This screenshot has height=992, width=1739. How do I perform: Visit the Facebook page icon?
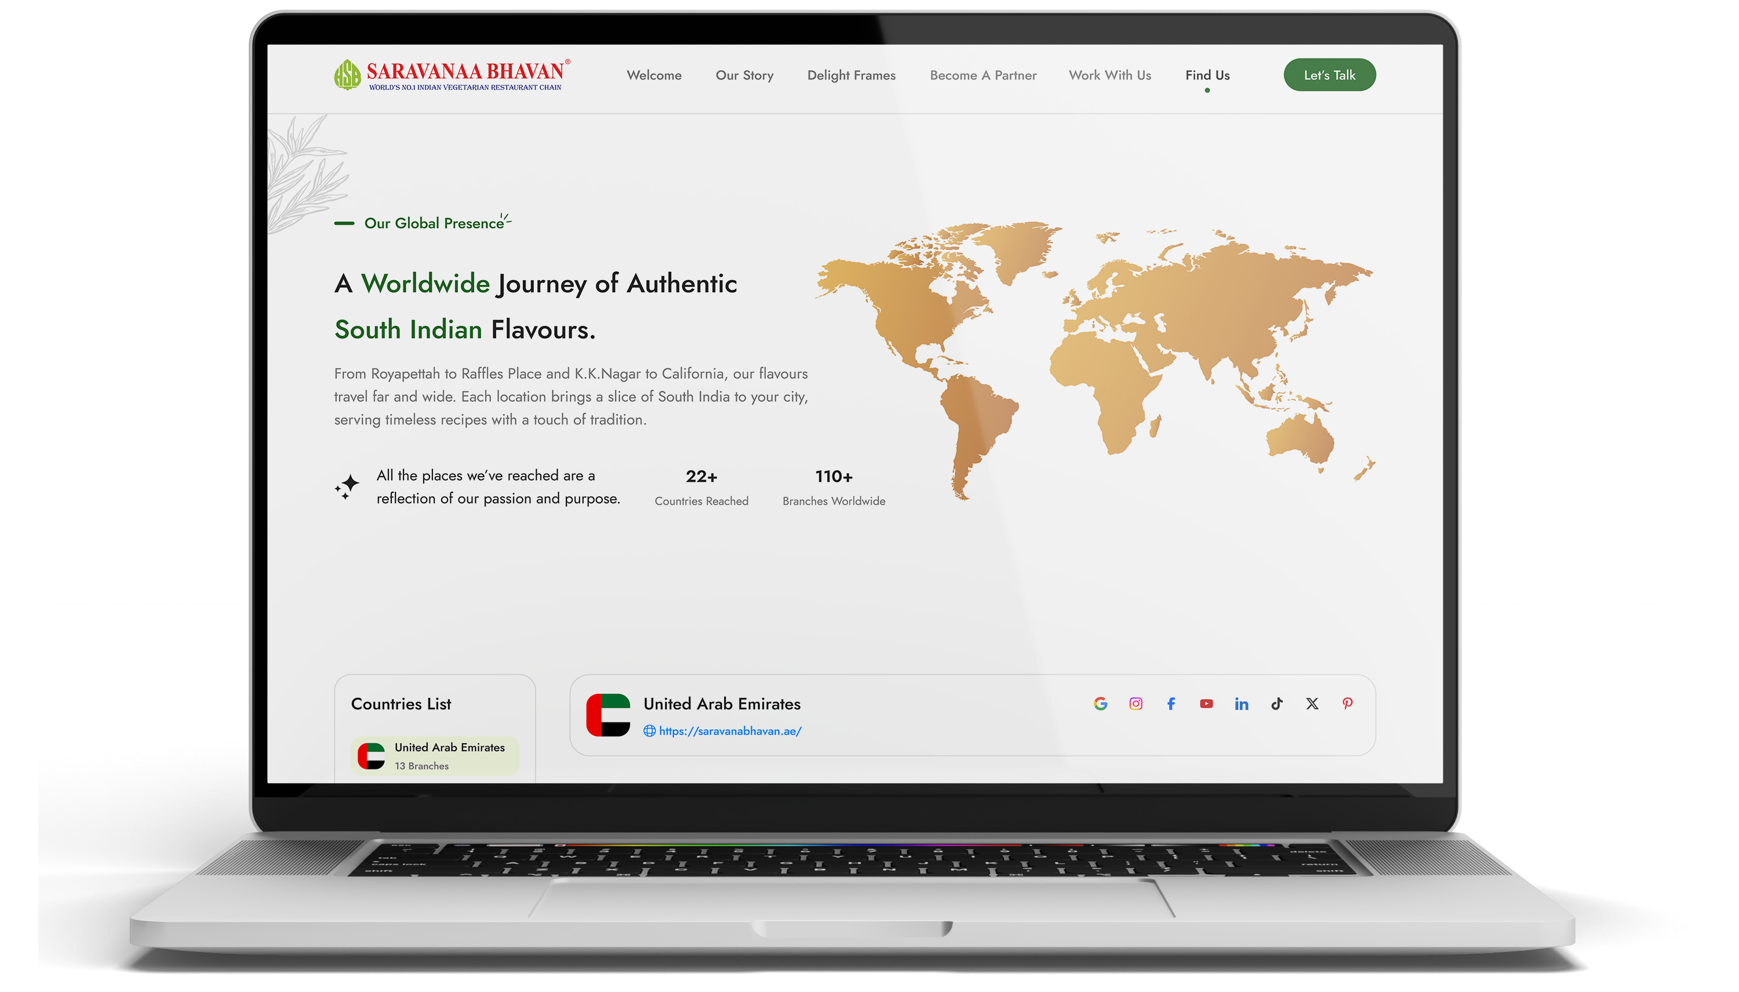[x=1170, y=703]
